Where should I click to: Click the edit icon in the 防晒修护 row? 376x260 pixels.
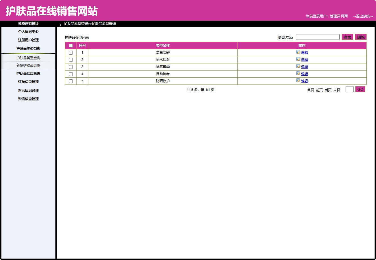point(298,81)
